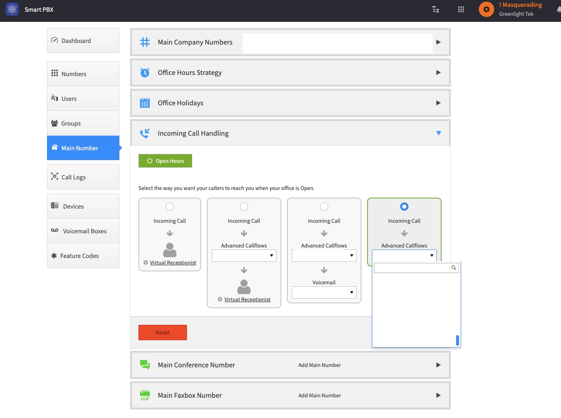This screenshot has height=418, width=561.
Task: Open the Users section
Action: [x=70, y=98]
